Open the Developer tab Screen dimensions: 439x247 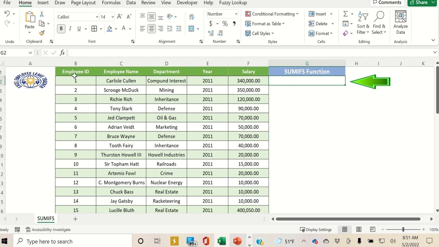pos(187,3)
